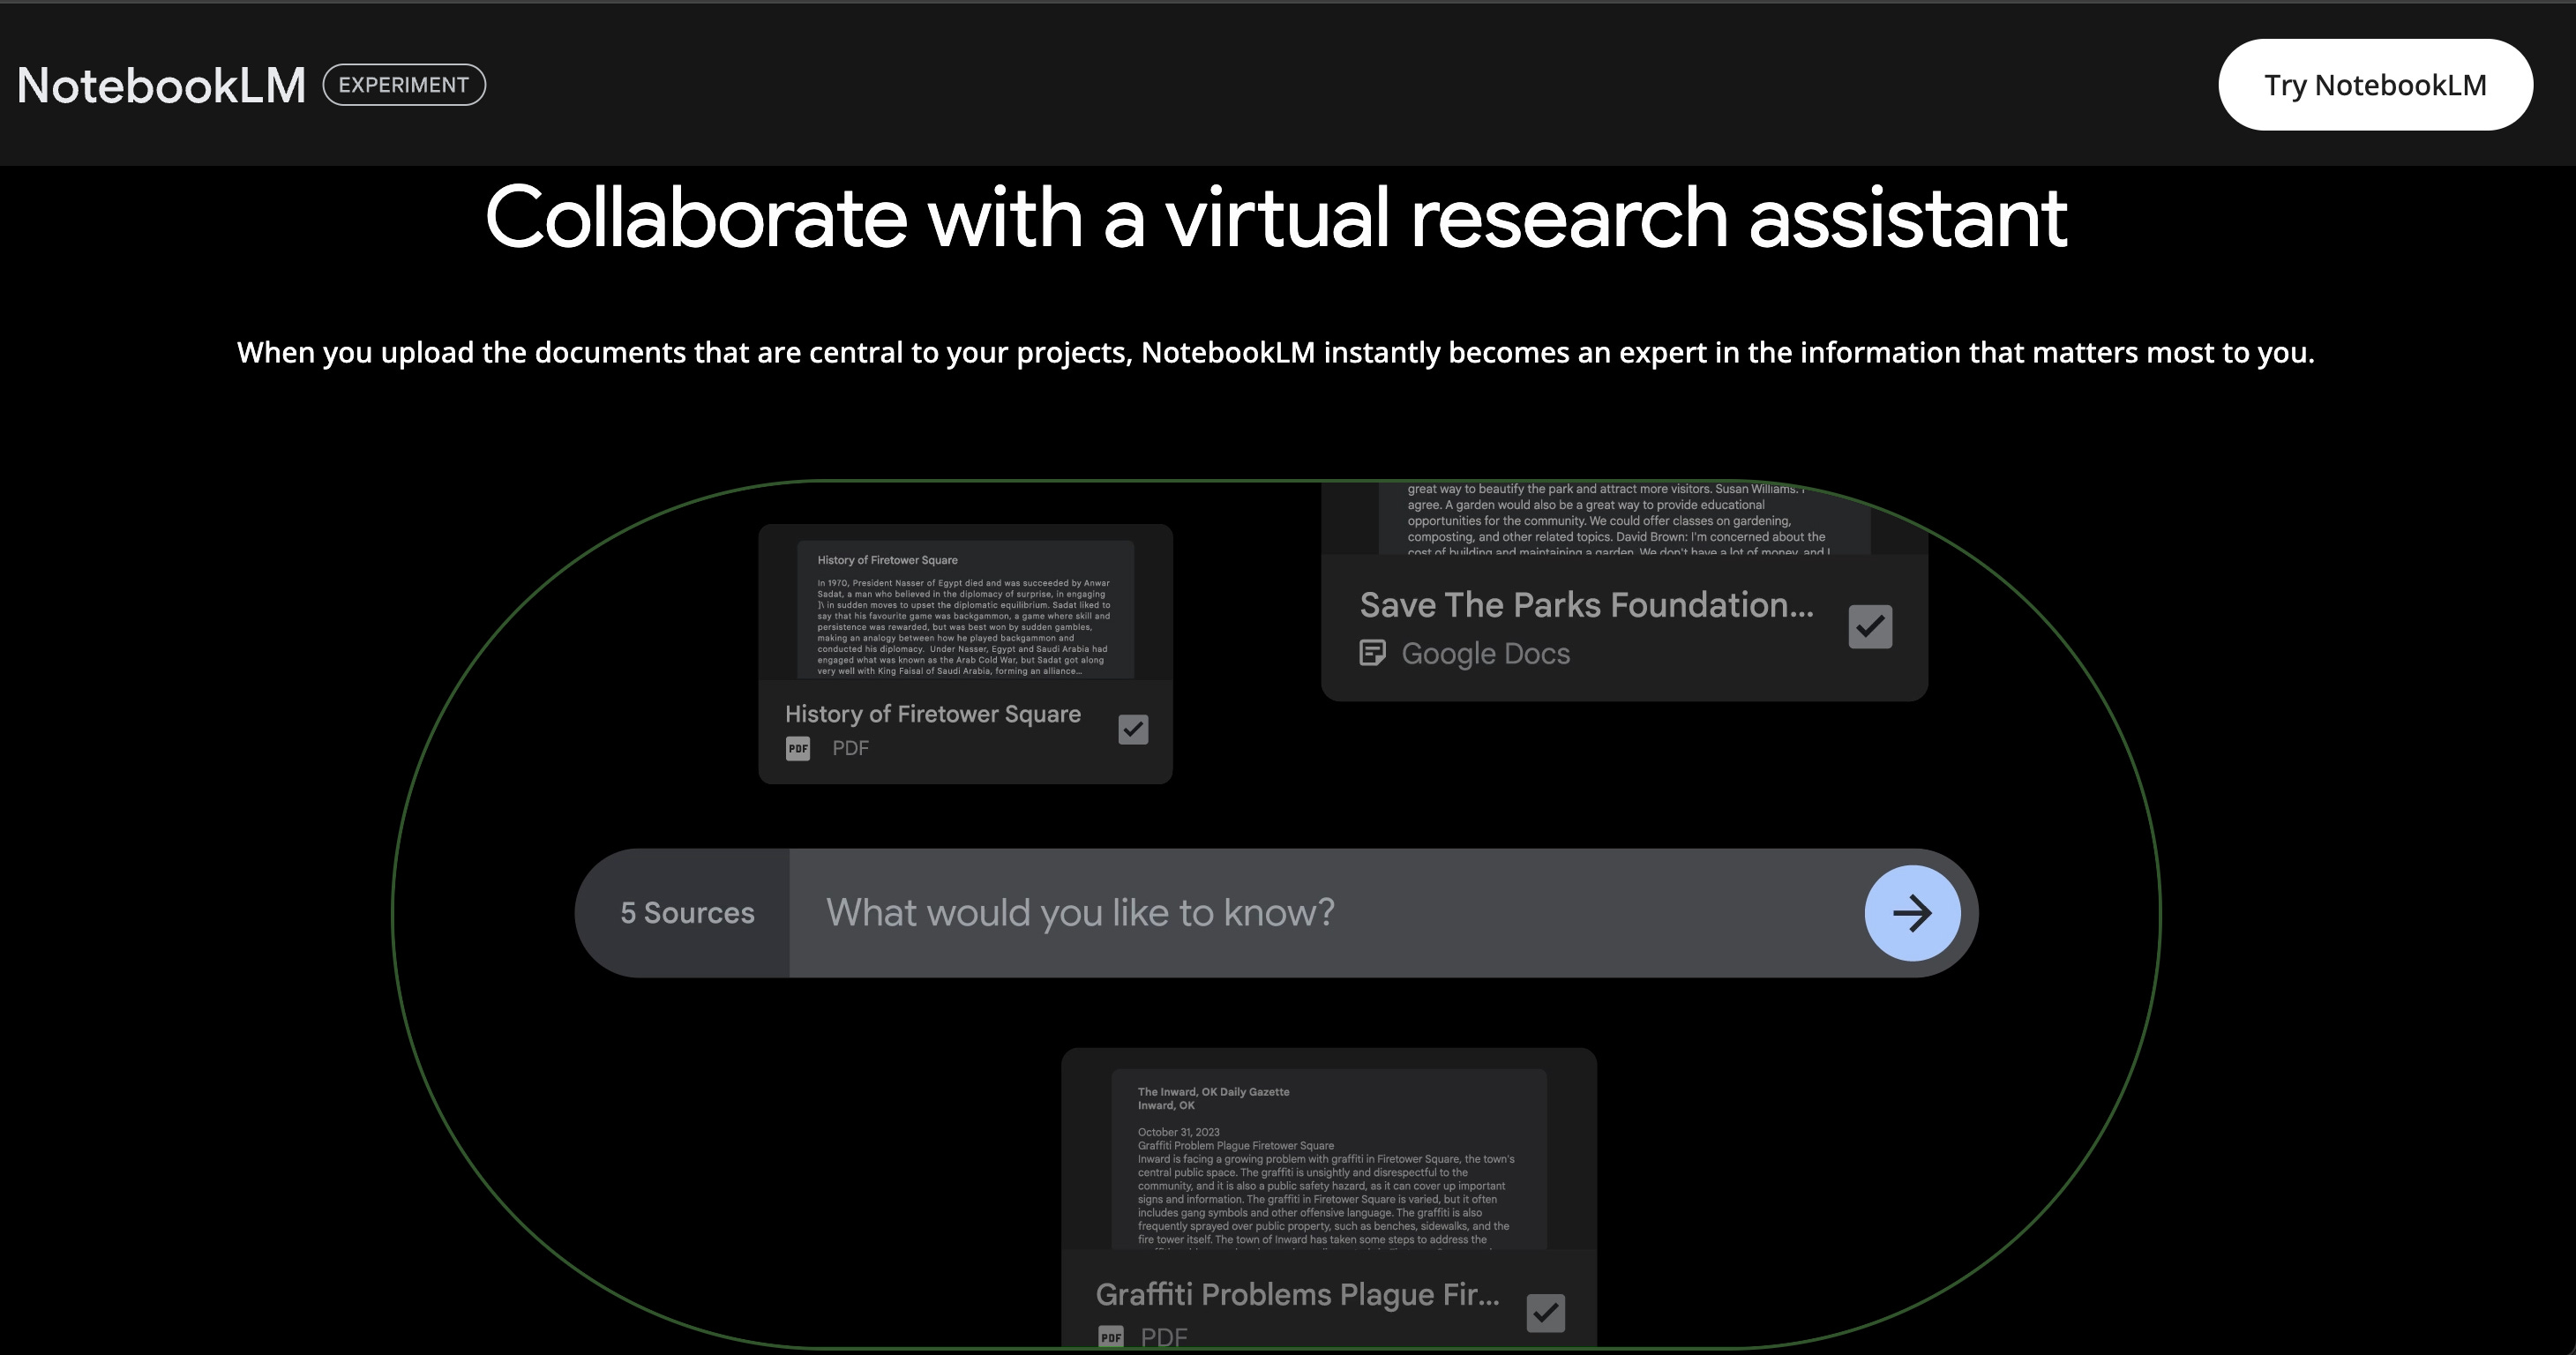Click the NotebookLM logo text

pyautogui.click(x=161, y=86)
